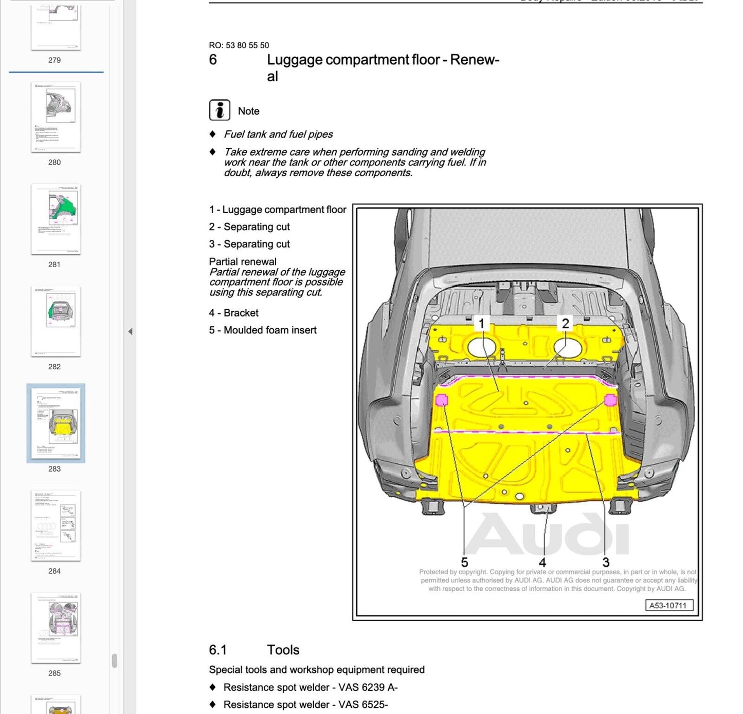743x714 pixels.
Task: Open the page 282 thumbnail
Action: click(x=56, y=321)
